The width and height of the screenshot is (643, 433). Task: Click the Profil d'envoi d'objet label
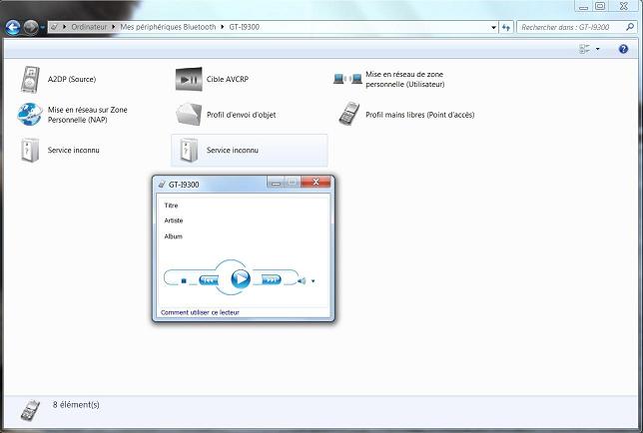point(242,115)
